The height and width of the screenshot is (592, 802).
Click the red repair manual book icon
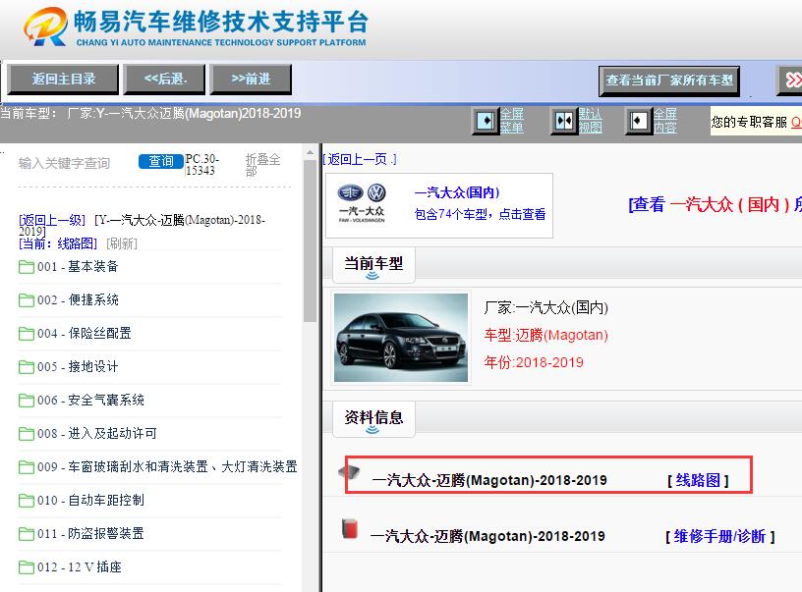(x=350, y=528)
